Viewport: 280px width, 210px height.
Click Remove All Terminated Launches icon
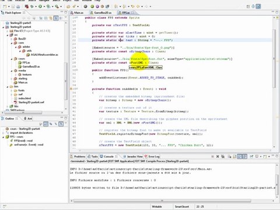click(x=223, y=156)
